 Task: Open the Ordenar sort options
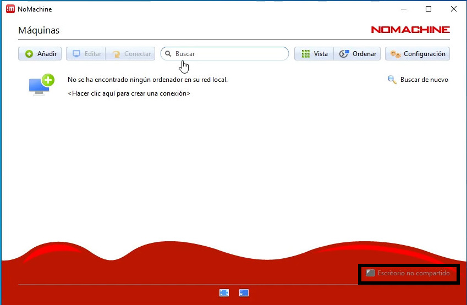coord(357,54)
